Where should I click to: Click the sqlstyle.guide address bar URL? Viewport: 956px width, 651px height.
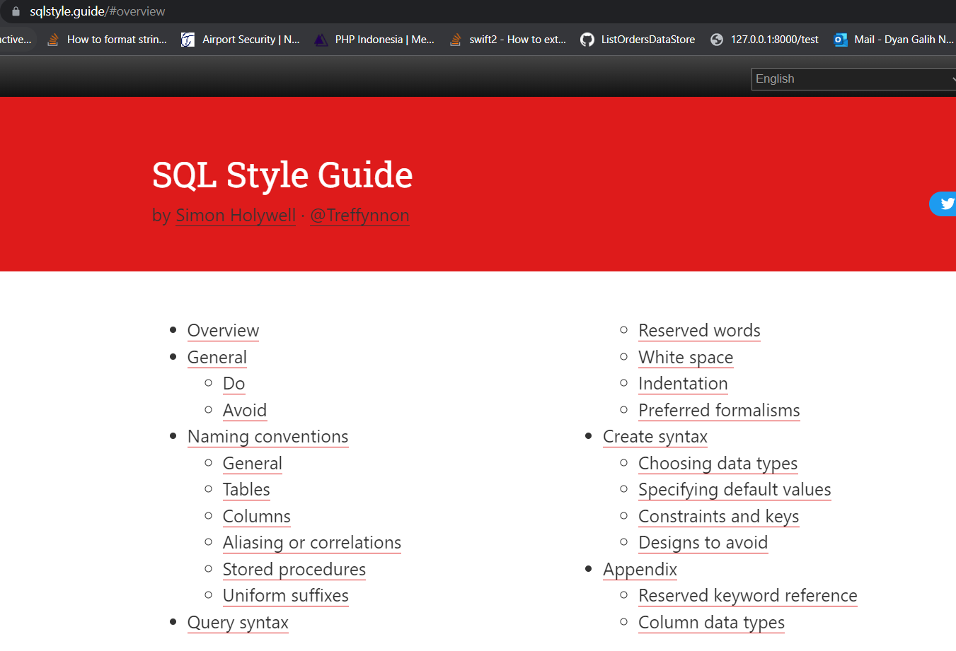coord(97,11)
